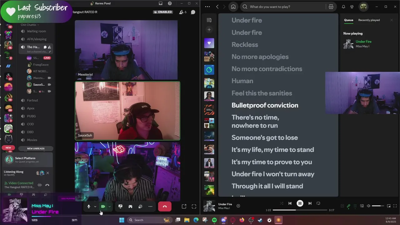Toggle repeat in Spotify player
The image size is (400, 225).
point(318,203)
